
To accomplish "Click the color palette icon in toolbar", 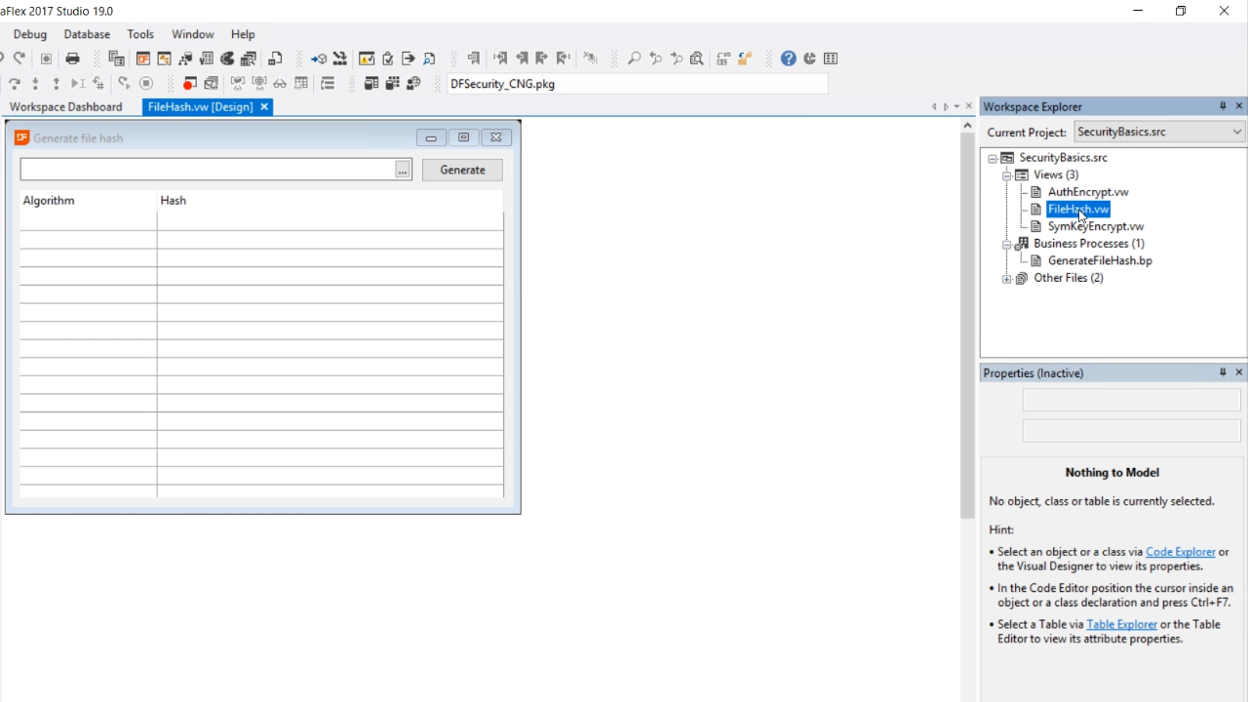I will coord(227,58).
